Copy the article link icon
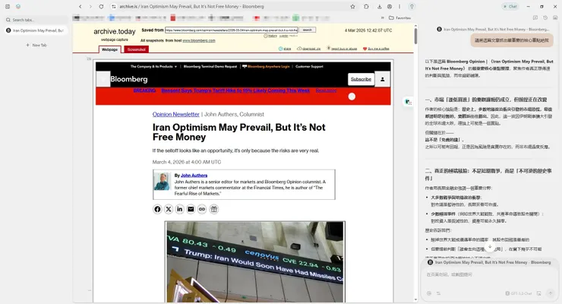Image resolution: width=562 pixels, height=304 pixels. (202, 209)
